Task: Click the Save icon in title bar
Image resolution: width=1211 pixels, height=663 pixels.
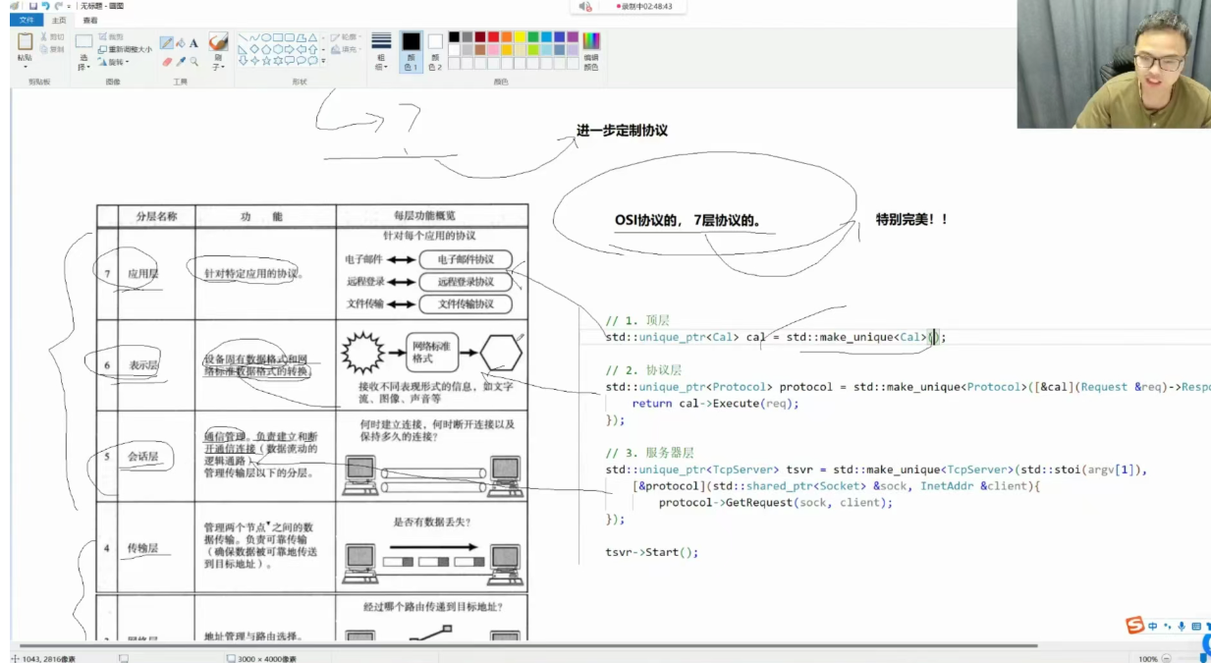Action: coord(32,6)
